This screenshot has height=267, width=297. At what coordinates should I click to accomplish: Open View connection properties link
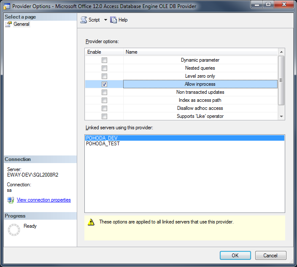(44, 200)
